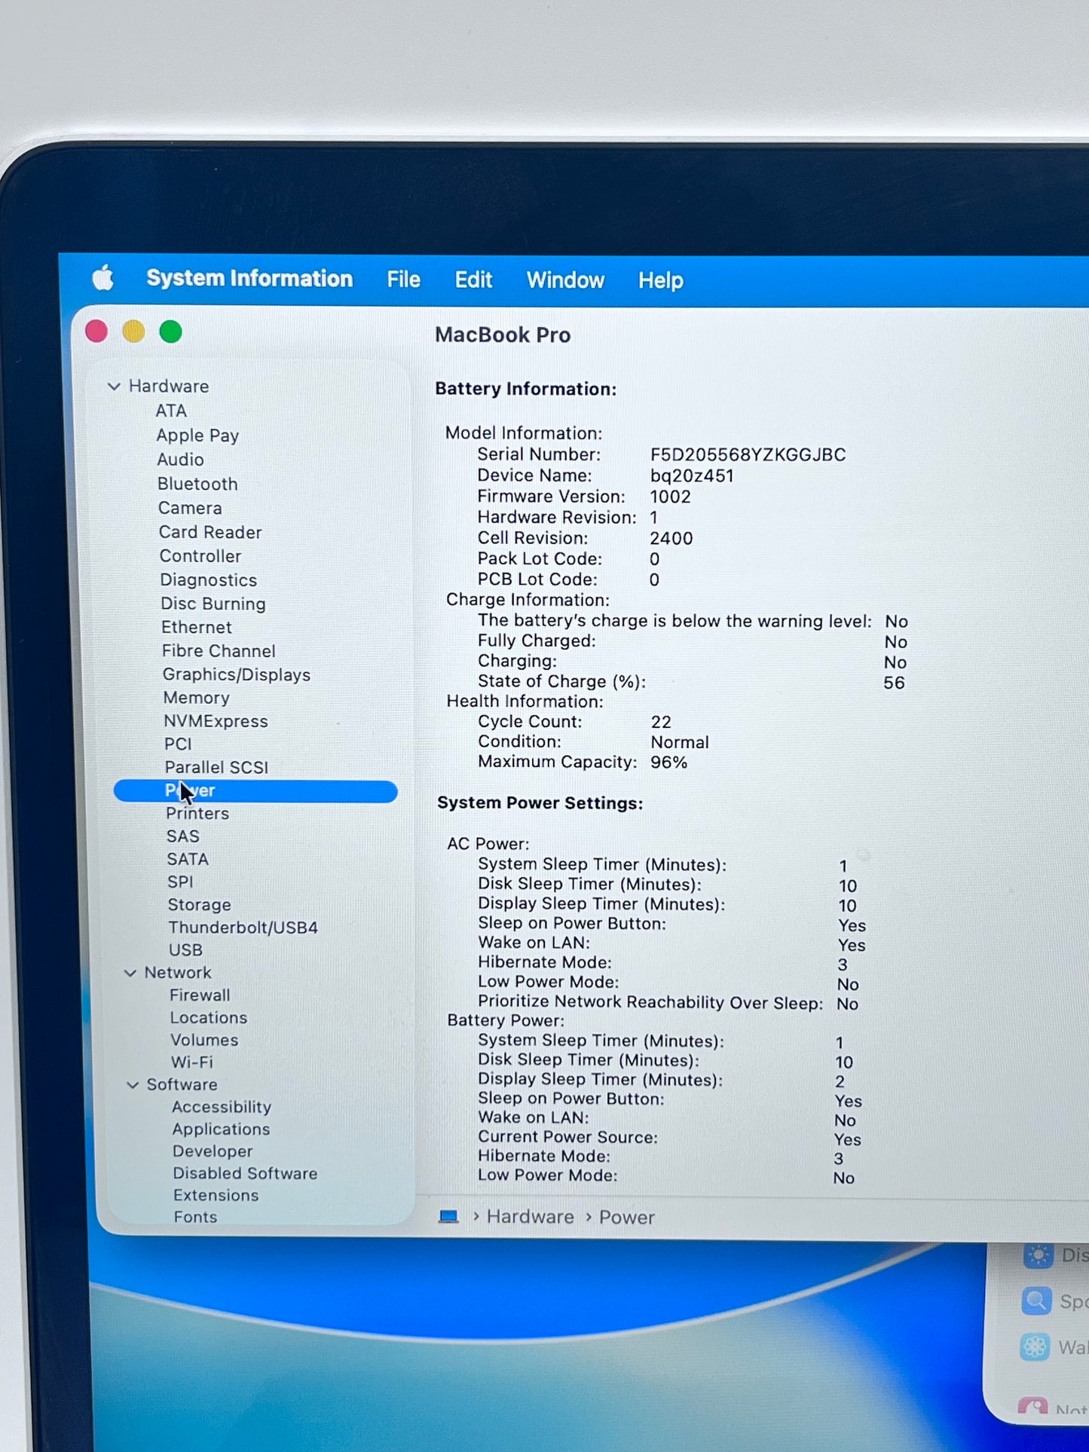Open the Window menu
Image resolution: width=1089 pixels, height=1452 pixels.
(565, 280)
